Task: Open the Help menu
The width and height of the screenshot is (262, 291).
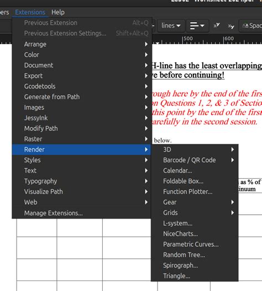Action: coord(58,12)
